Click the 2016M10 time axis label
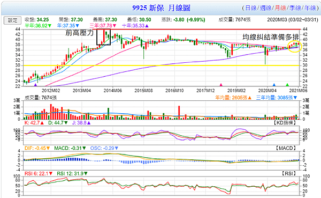 (x=174, y=91)
